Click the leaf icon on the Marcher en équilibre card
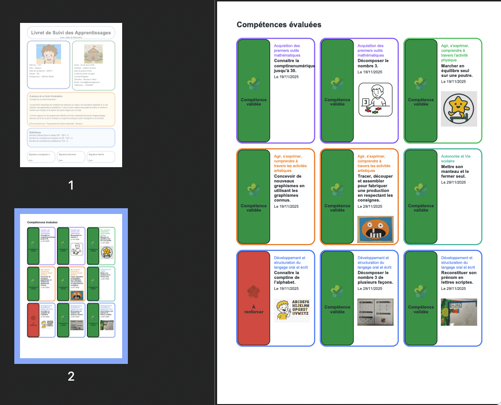This screenshot has width=501, height=405. tap(421, 84)
